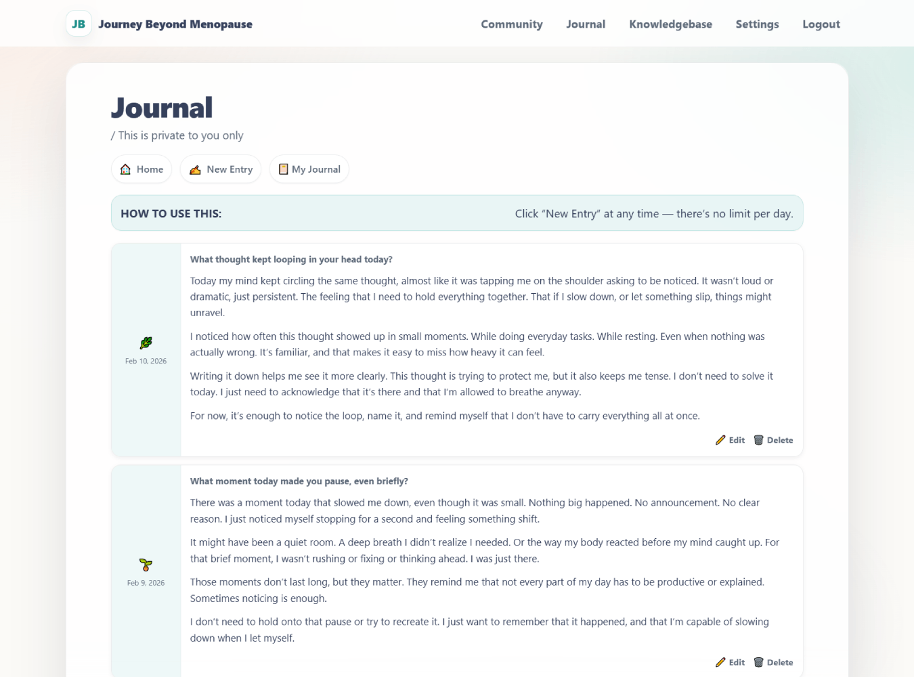Click the HOW TO USE THIS banner

(457, 213)
